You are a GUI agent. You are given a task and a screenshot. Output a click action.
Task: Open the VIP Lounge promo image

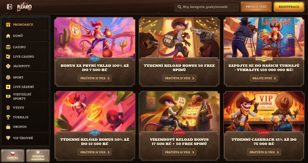pos(264,111)
